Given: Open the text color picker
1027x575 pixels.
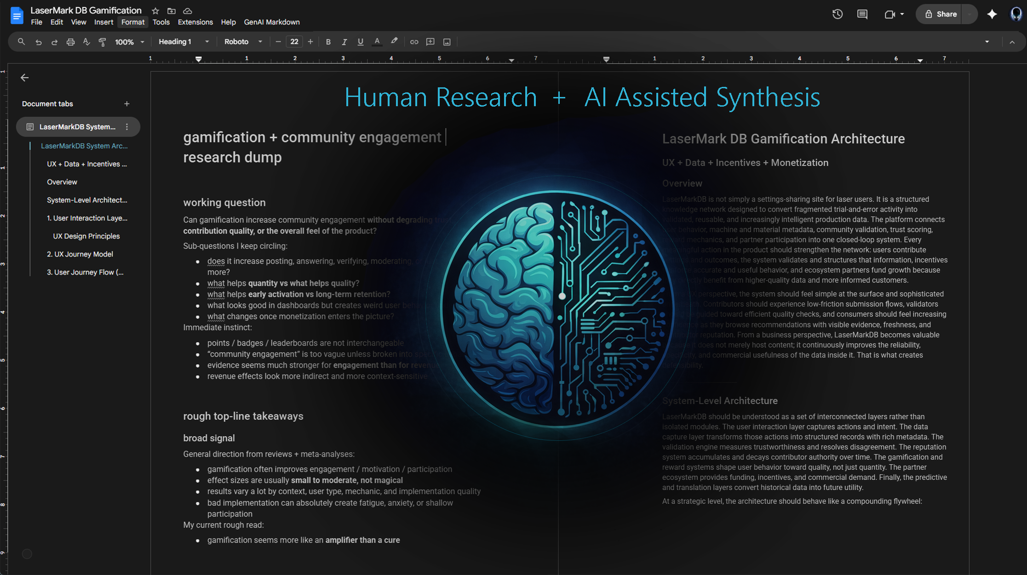Looking at the screenshot, I should pyautogui.click(x=377, y=42).
